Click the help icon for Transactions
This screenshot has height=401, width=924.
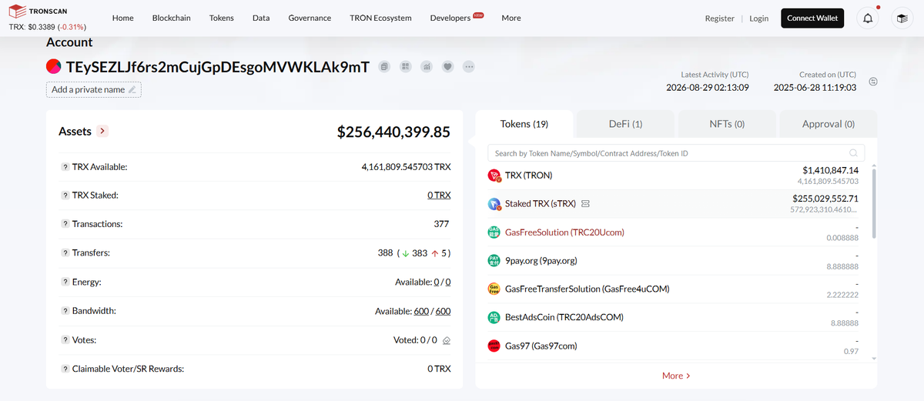65,224
